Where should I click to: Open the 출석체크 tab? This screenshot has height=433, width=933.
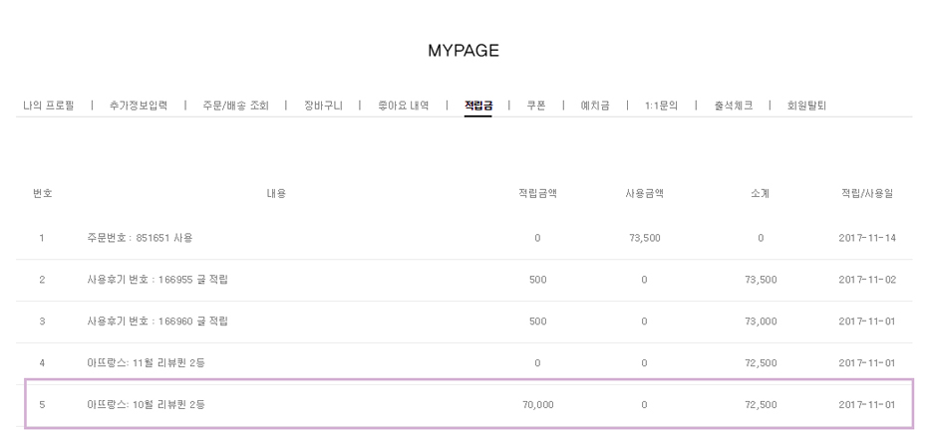pyautogui.click(x=733, y=106)
